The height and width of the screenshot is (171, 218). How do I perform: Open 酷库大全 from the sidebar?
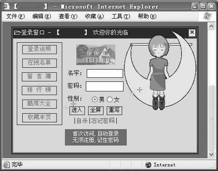(x=40, y=104)
